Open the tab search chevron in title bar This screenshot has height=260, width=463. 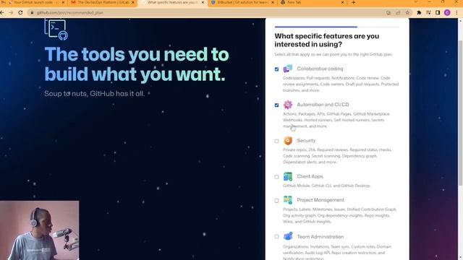(416, 2)
